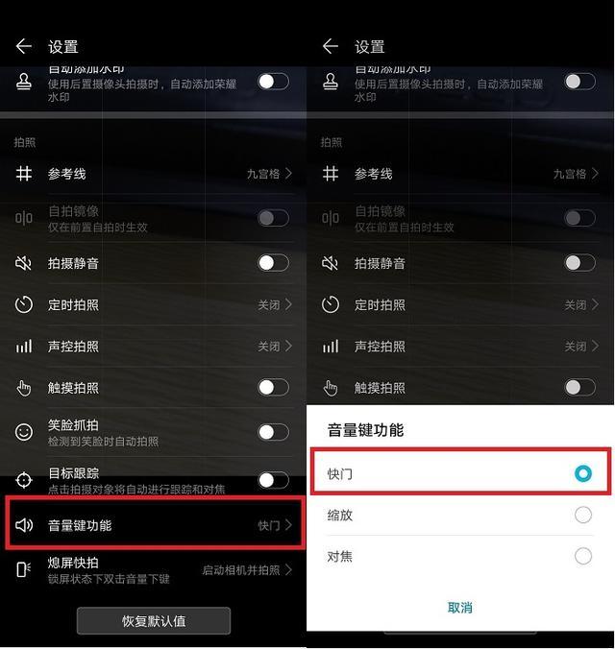Go back using left screen's arrow
This screenshot has height=649, width=615.
(x=24, y=46)
